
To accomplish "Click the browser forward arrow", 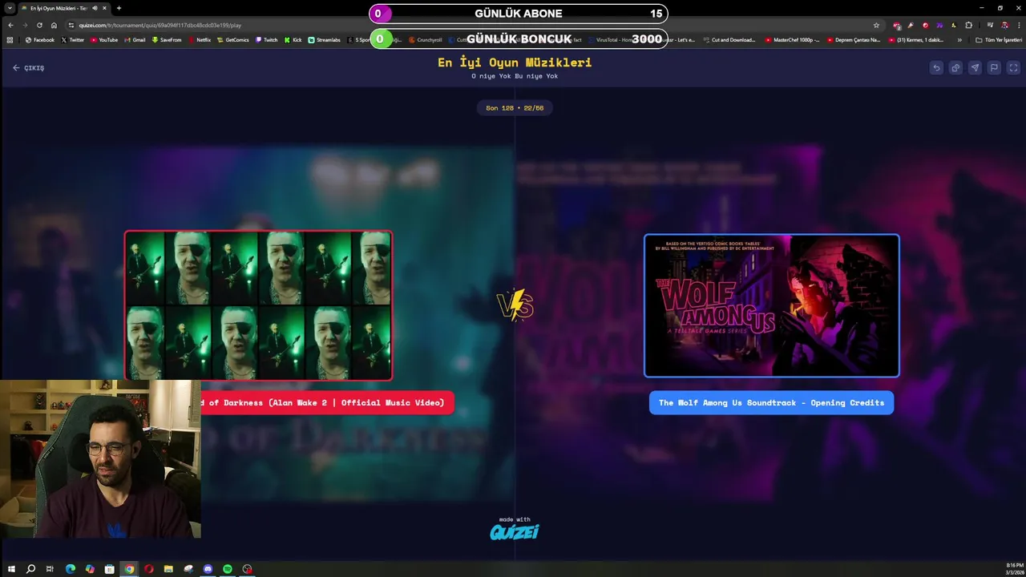I will tap(25, 25).
